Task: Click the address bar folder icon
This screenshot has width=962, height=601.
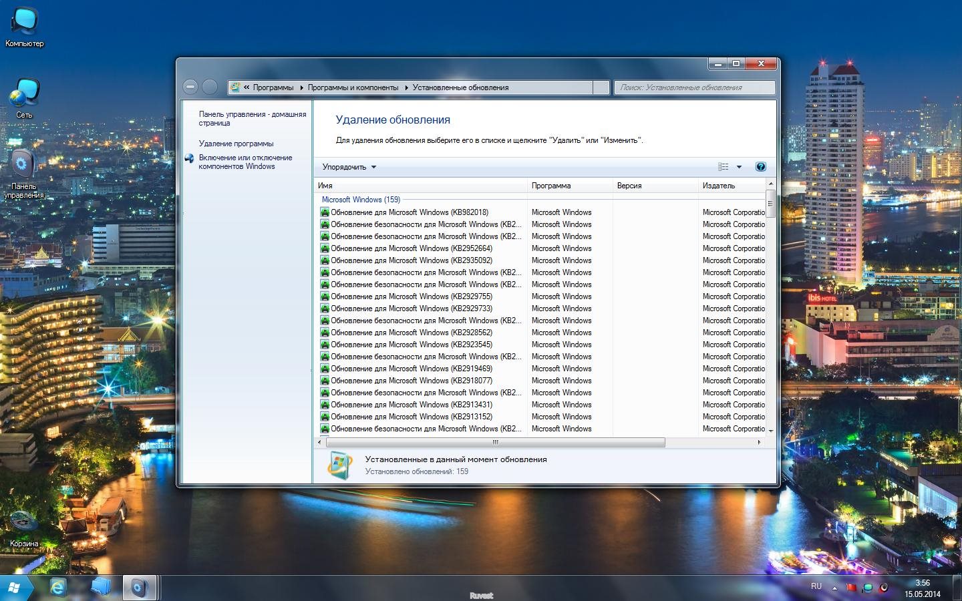Action: [235, 87]
